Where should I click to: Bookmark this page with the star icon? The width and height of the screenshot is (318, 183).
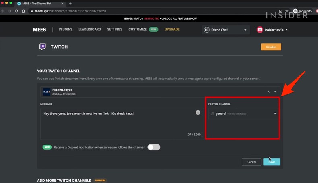pos(287,11)
